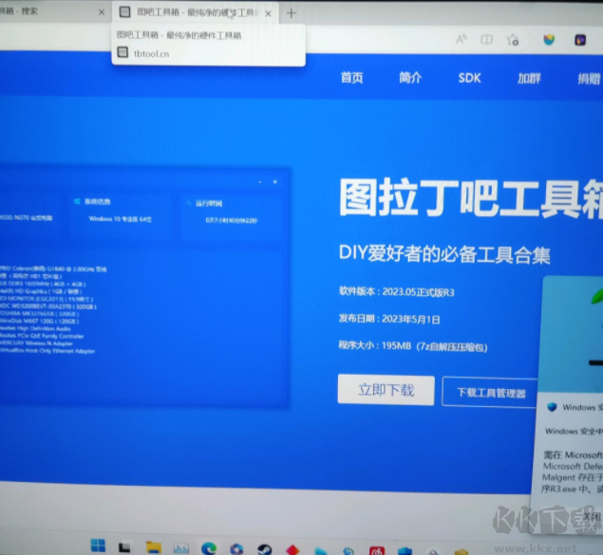
Task: Open a new browser tab with plus
Action: coord(292,13)
